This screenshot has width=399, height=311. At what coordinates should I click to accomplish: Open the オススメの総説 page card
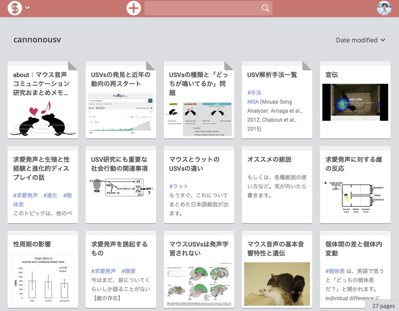(277, 185)
